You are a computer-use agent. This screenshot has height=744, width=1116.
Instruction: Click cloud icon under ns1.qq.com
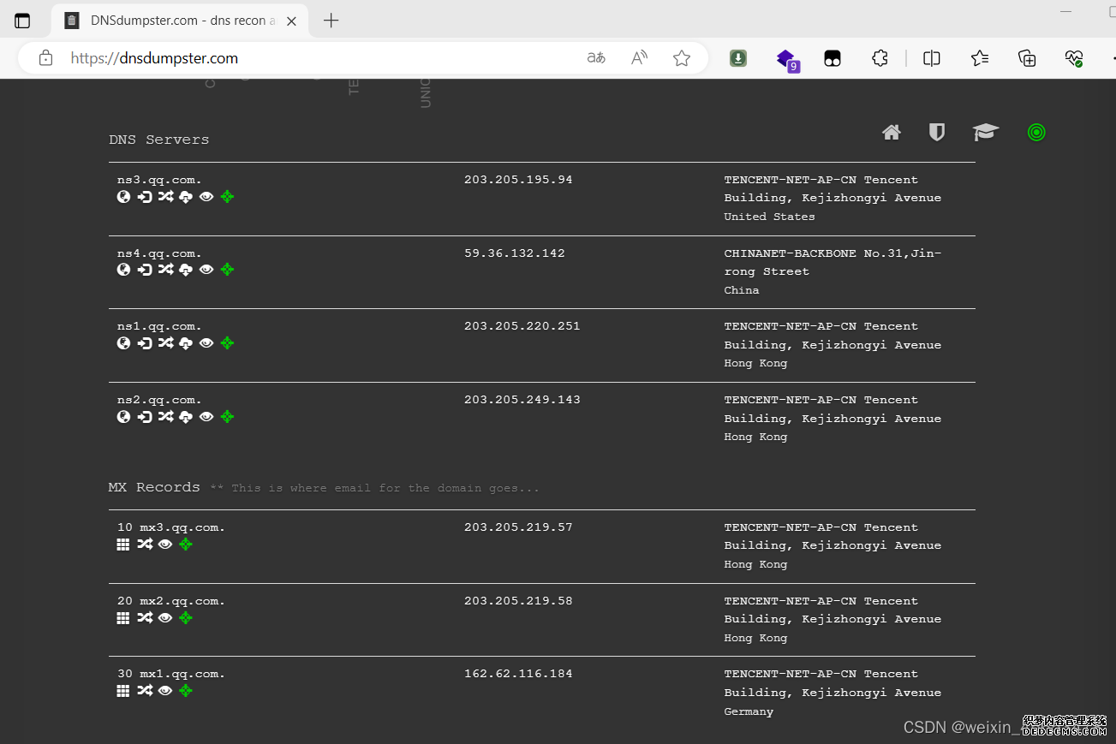point(186,343)
